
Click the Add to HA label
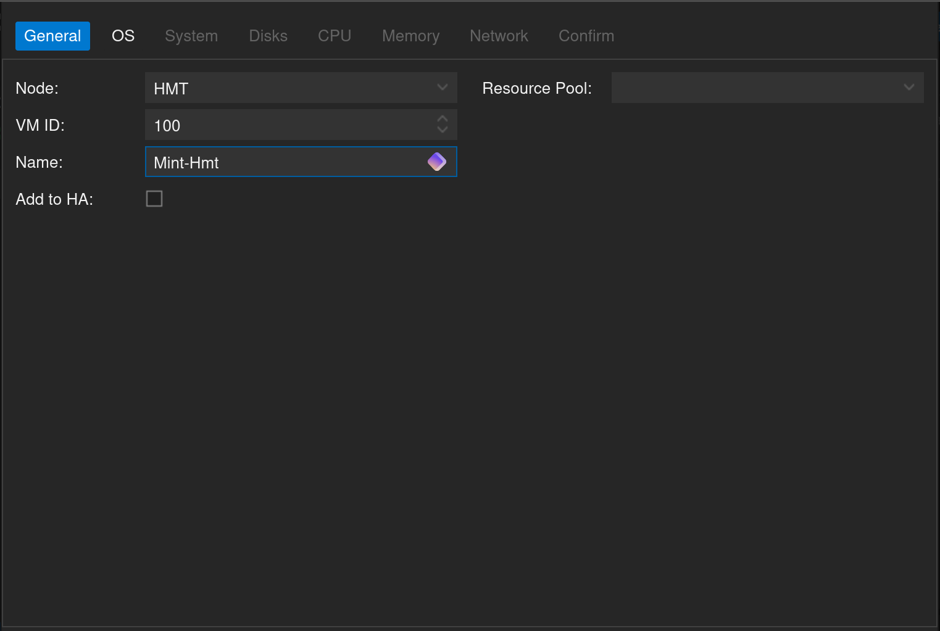(x=54, y=199)
